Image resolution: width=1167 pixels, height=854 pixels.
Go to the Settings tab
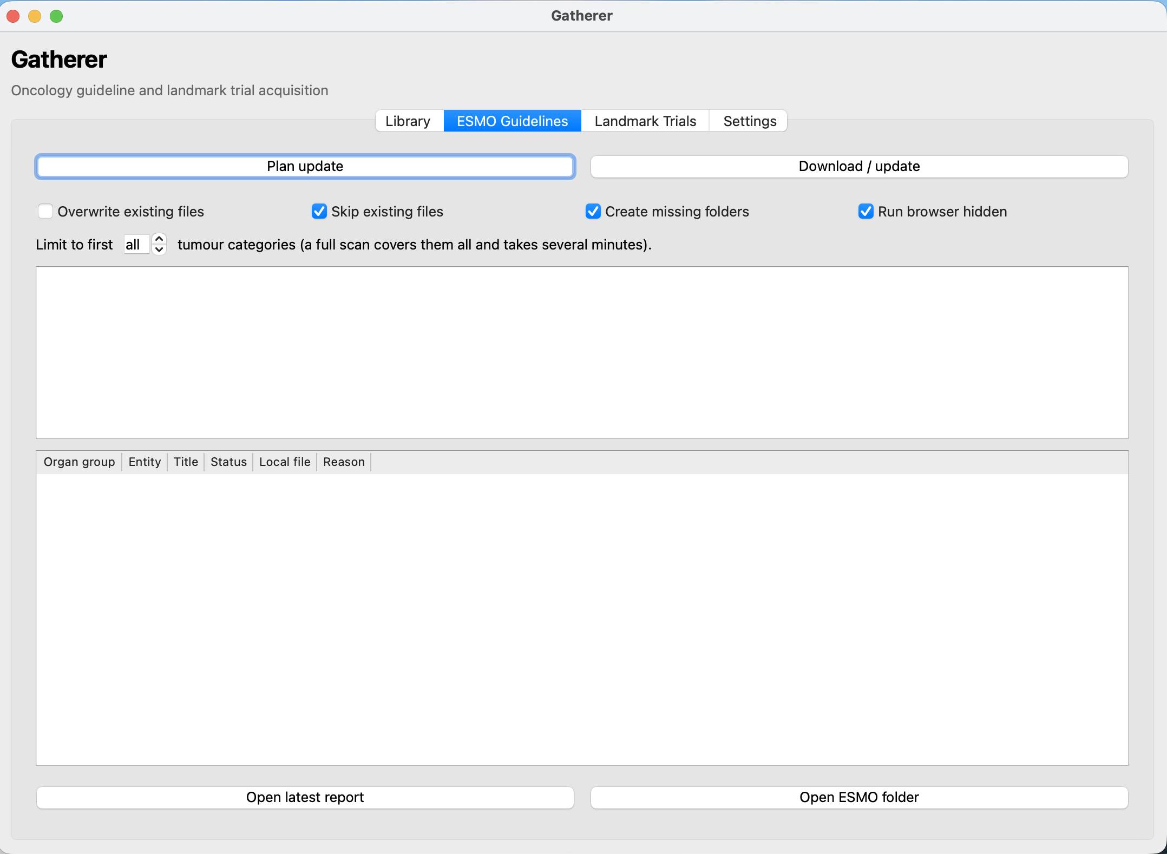point(750,121)
